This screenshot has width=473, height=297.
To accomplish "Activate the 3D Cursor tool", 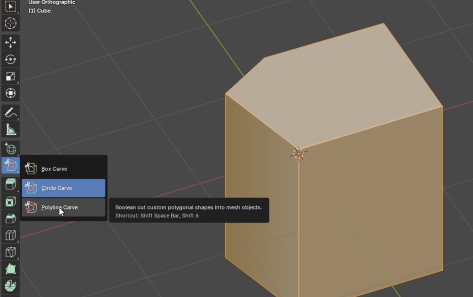I will [x=11, y=23].
